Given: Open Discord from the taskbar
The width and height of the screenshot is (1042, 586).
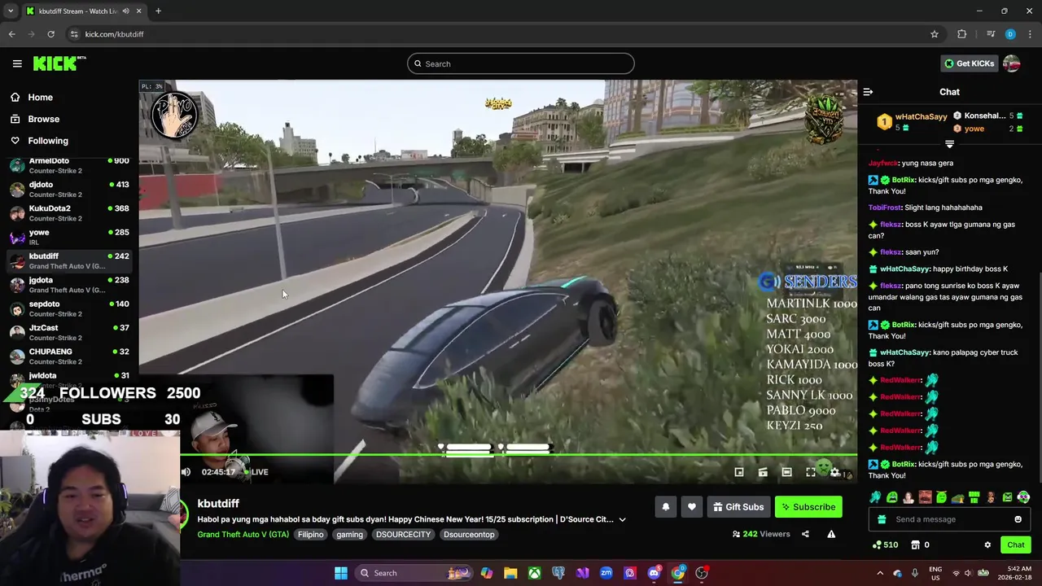Looking at the screenshot, I should (x=654, y=573).
